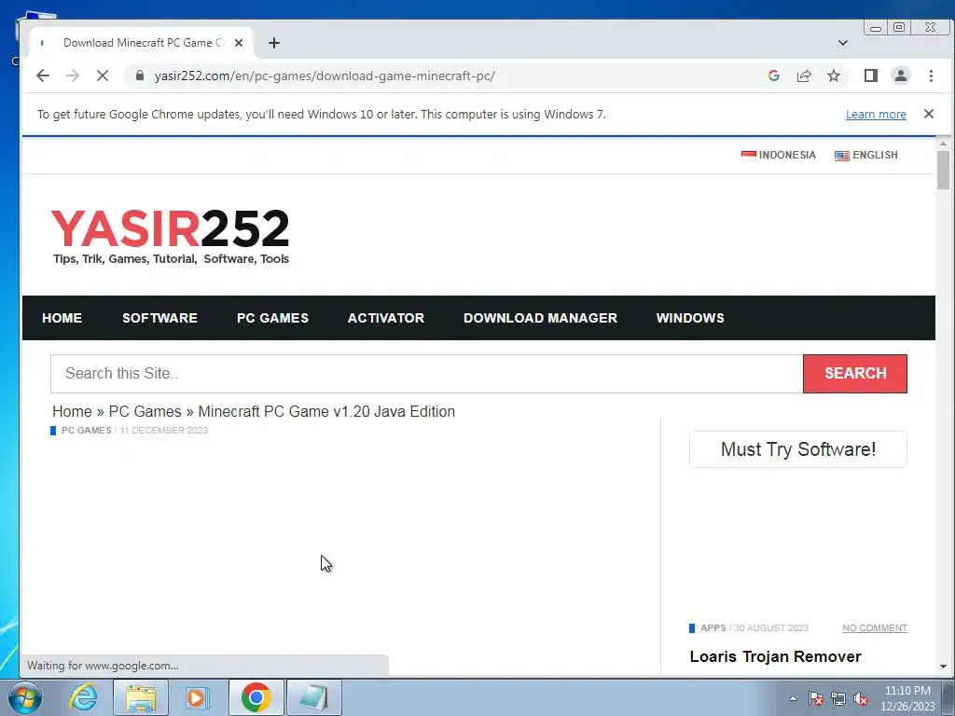Screen dimensions: 955x716
Task: Open Chrome's three-dot menu
Action: pyautogui.click(x=931, y=76)
